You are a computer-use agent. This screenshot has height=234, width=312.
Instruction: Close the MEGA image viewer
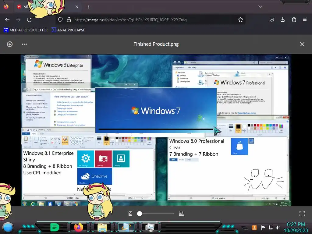[x=302, y=44]
